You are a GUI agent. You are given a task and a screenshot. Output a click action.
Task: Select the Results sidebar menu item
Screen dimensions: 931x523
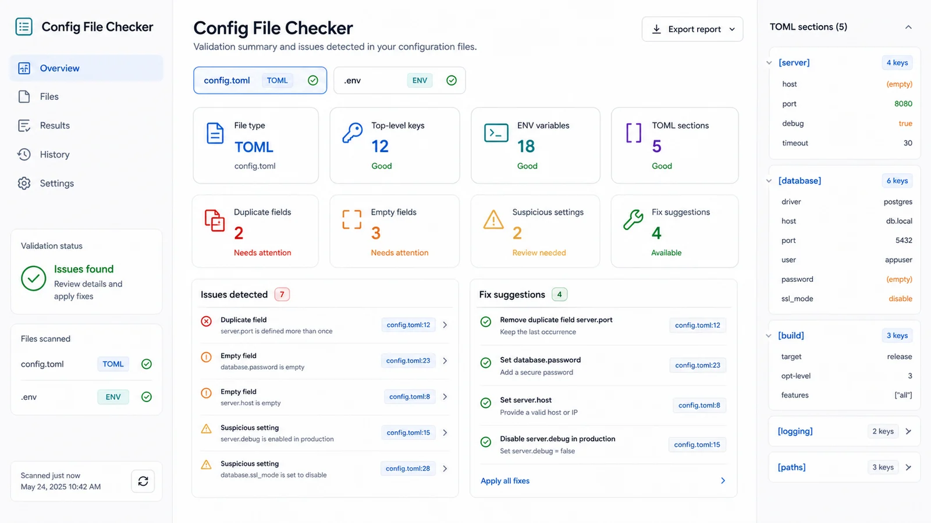(x=86, y=126)
